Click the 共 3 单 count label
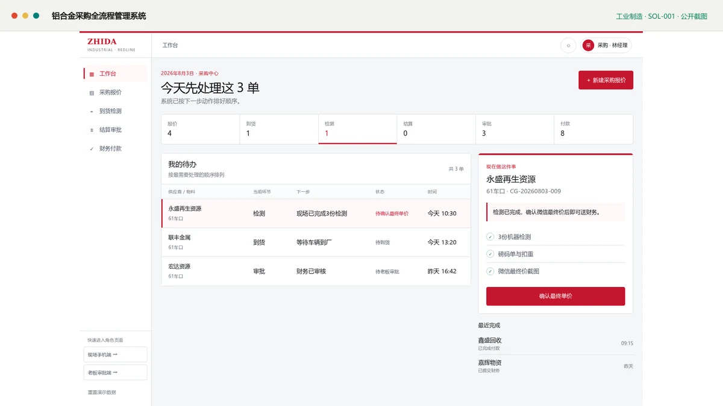Screen dimensions: 723x406 point(456,169)
